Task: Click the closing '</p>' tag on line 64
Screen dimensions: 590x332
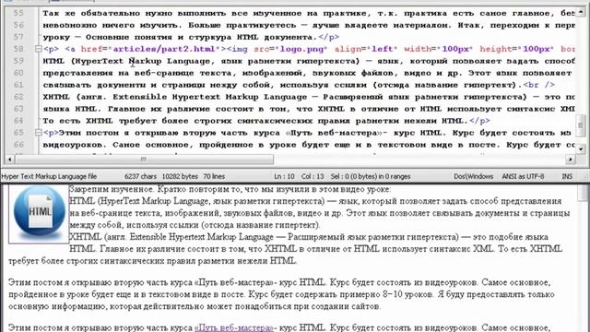Action: point(479,121)
